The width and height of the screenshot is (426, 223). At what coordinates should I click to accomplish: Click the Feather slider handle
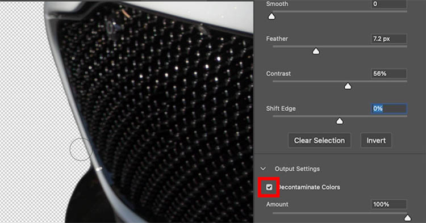316,51
